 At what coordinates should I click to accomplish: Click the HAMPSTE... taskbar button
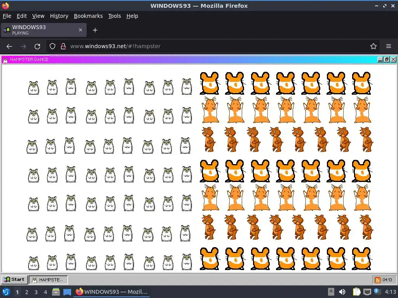pyautogui.click(x=48, y=280)
